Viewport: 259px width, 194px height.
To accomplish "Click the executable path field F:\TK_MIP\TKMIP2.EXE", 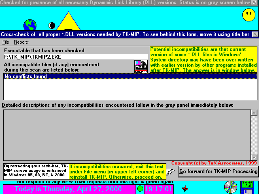I will click(x=76, y=57).
